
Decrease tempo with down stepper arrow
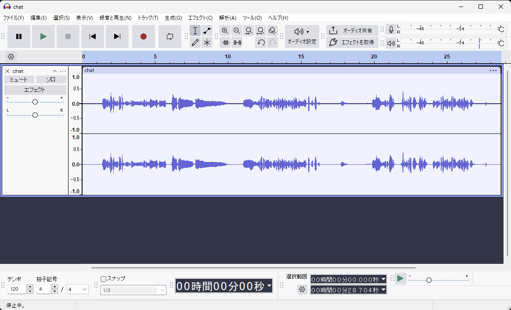pyautogui.click(x=30, y=292)
